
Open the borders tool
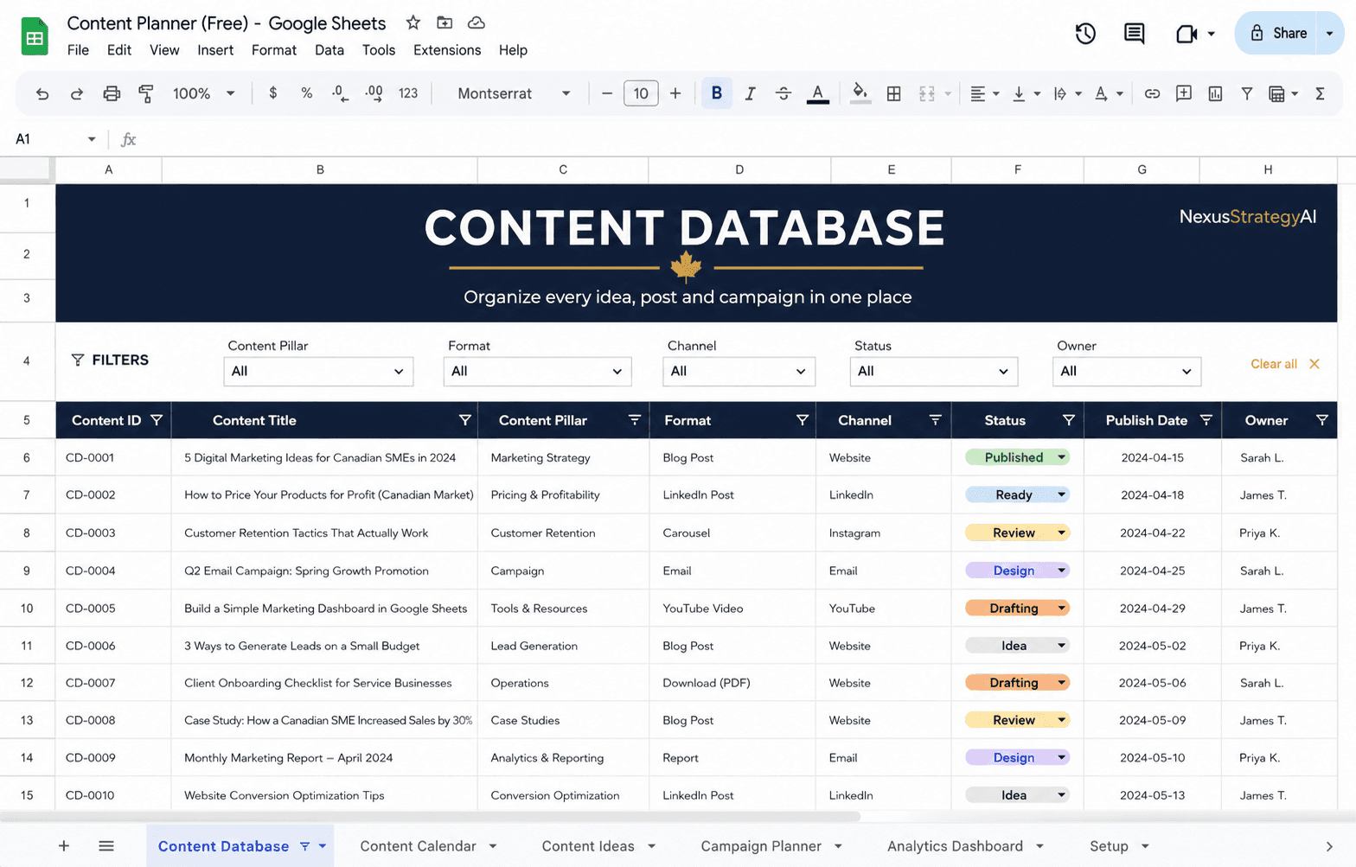coord(894,93)
